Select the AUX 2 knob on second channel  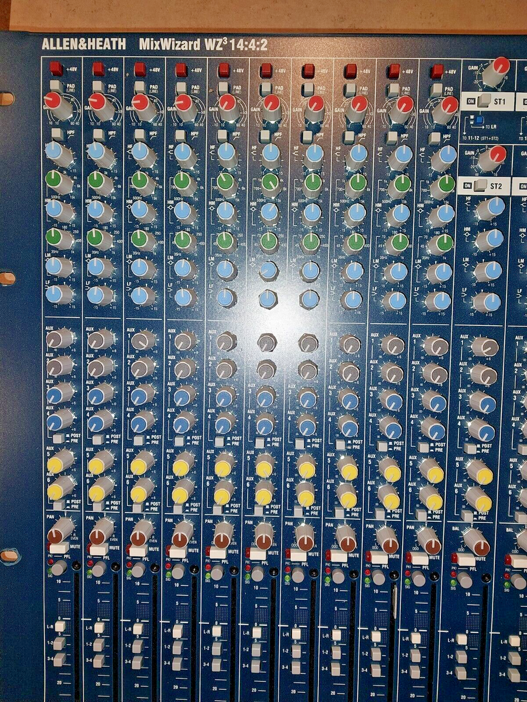pyautogui.click(x=100, y=368)
